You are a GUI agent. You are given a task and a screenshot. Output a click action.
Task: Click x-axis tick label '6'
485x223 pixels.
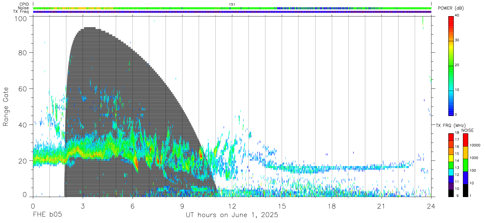pyautogui.click(x=132, y=206)
